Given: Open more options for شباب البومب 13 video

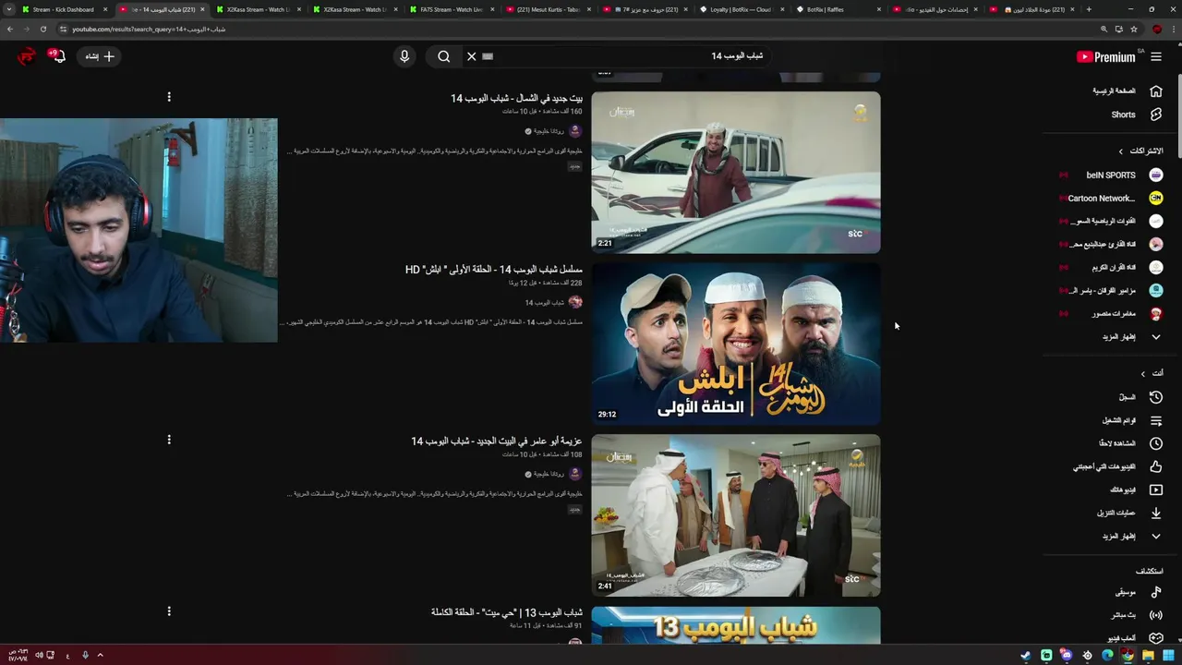Looking at the screenshot, I should point(169,611).
